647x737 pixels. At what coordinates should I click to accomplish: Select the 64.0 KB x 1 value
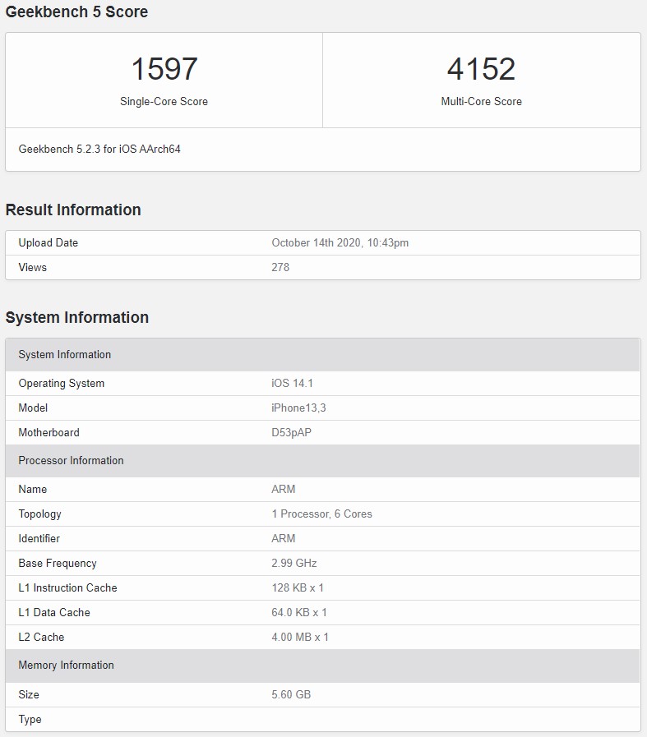[299, 612]
